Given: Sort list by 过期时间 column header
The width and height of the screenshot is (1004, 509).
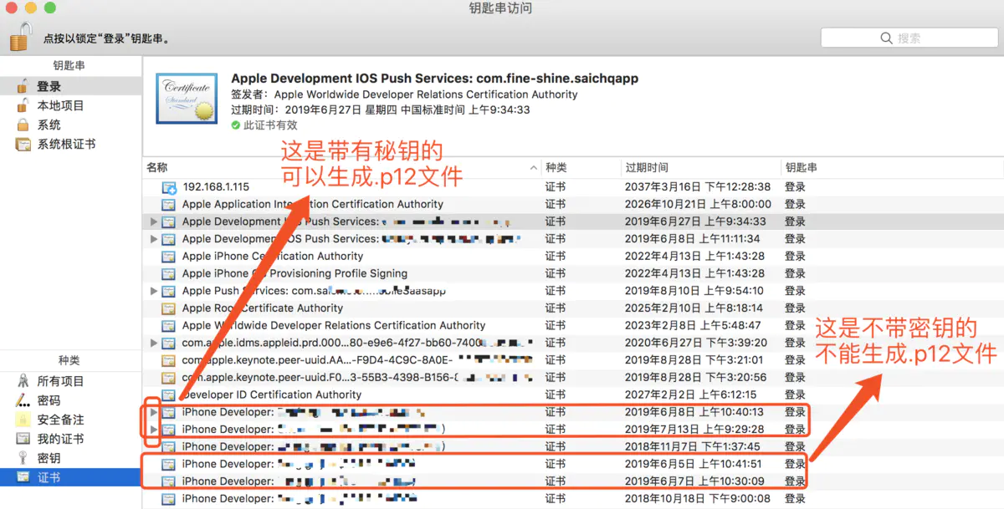Looking at the screenshot, I should (x=701, y=168).
